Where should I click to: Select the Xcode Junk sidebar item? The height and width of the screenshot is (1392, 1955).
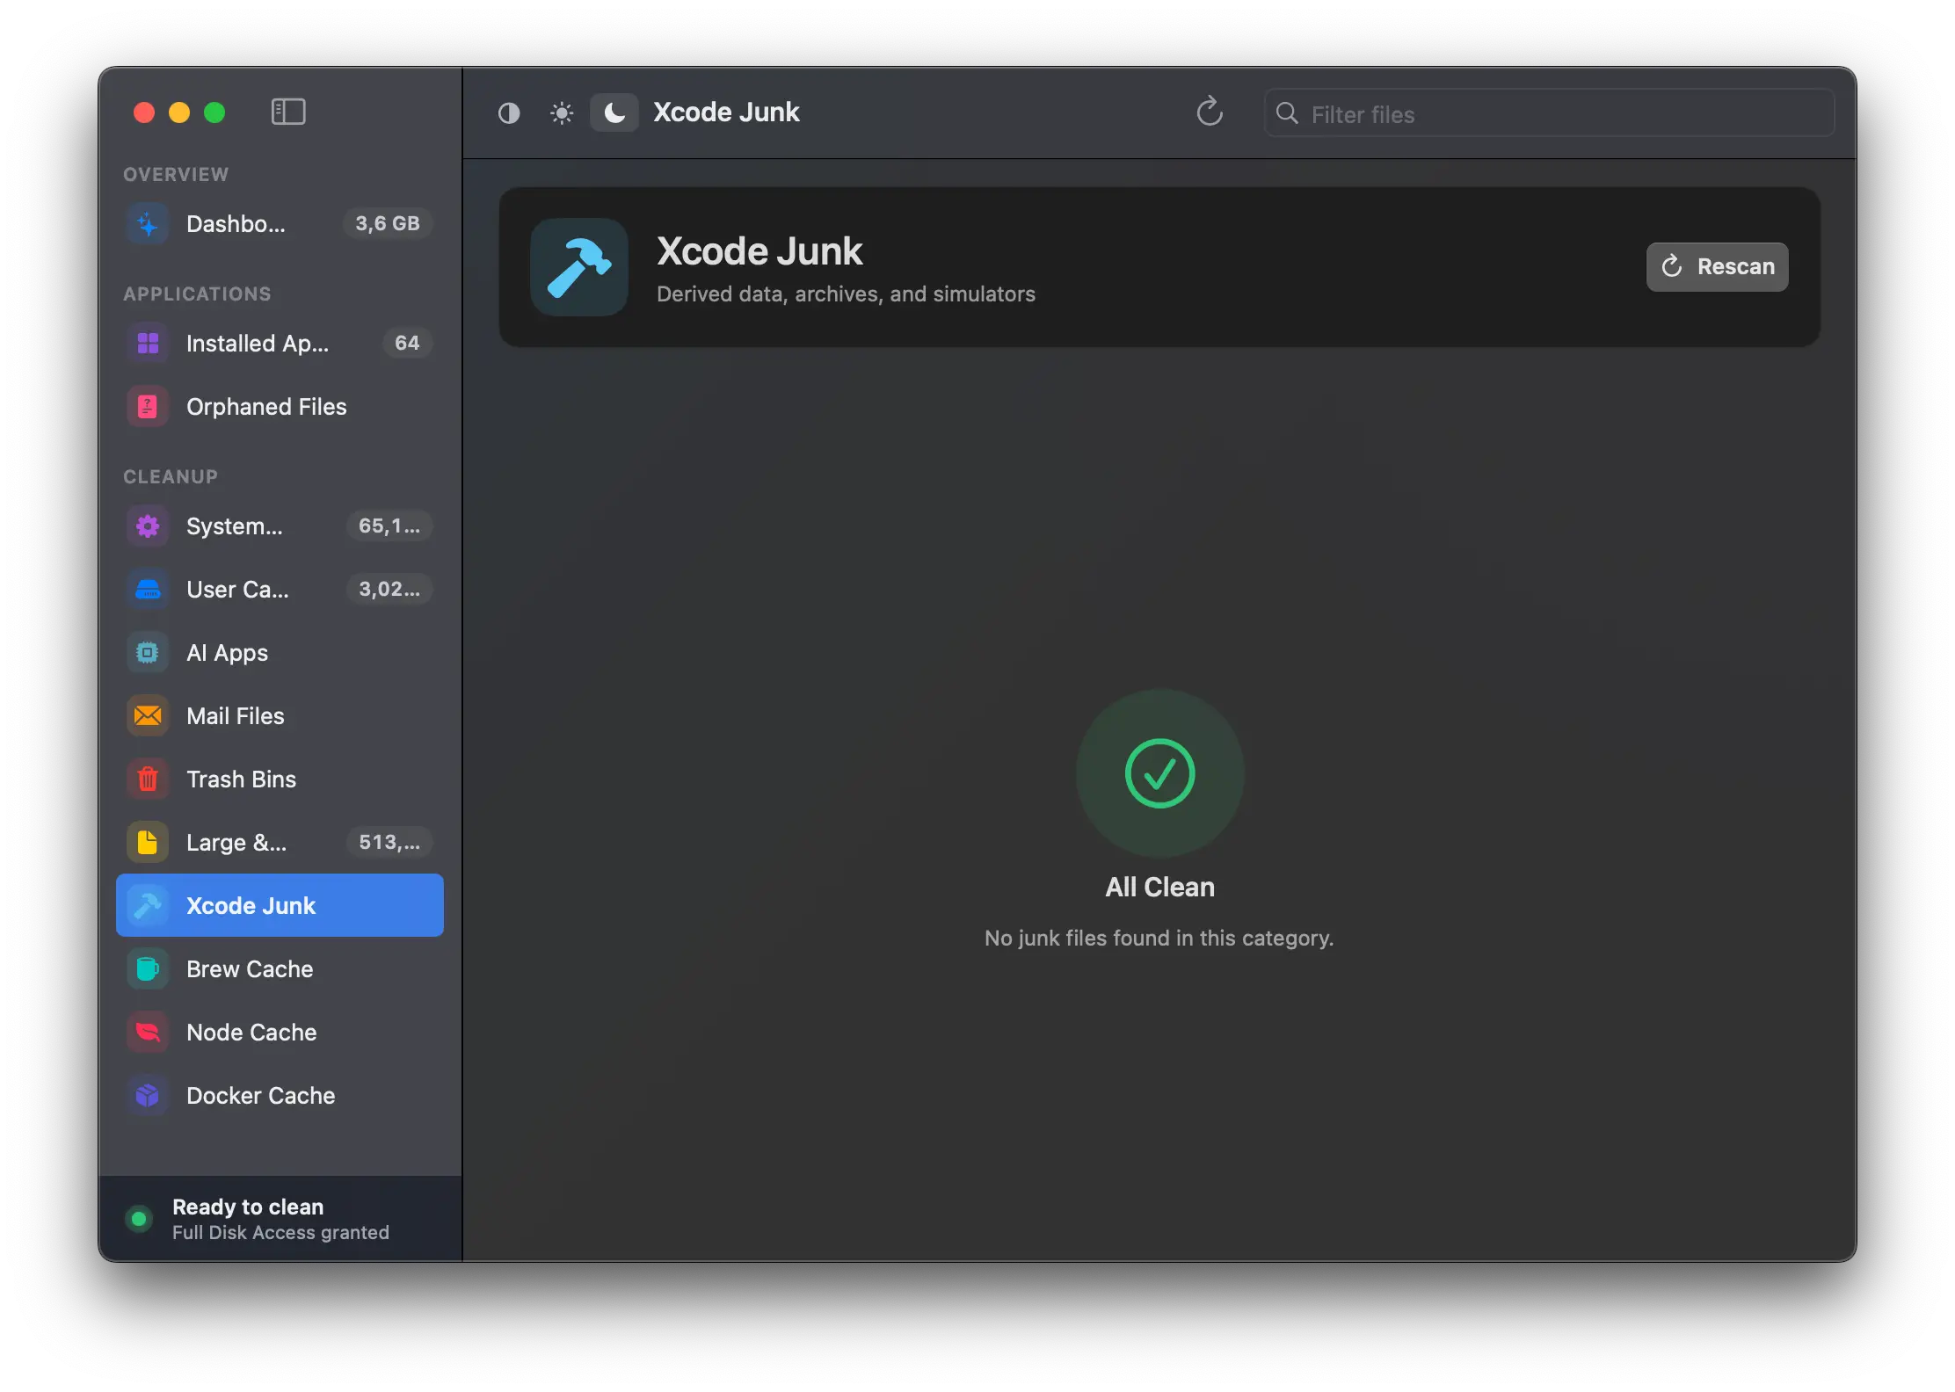coord(280,905)
